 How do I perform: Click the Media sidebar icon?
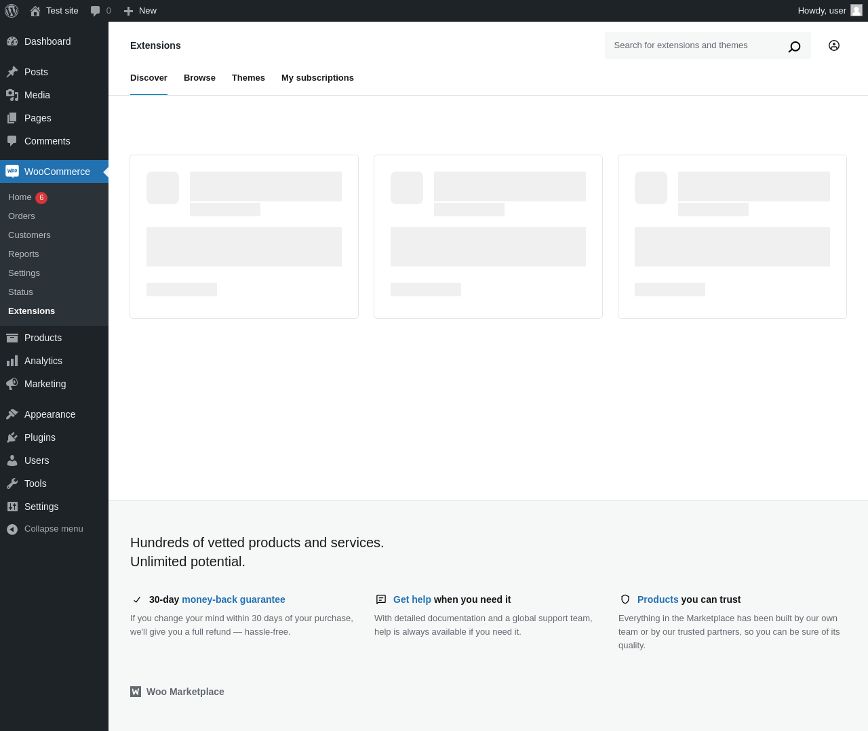(x=12, y=95)
